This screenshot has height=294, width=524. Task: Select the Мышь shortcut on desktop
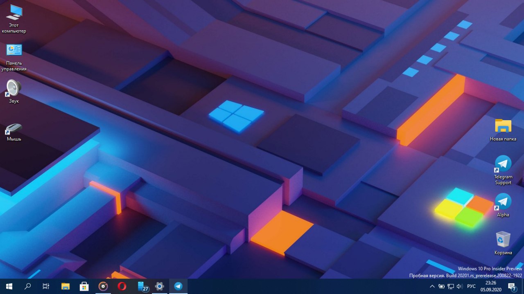pos(14,132)
